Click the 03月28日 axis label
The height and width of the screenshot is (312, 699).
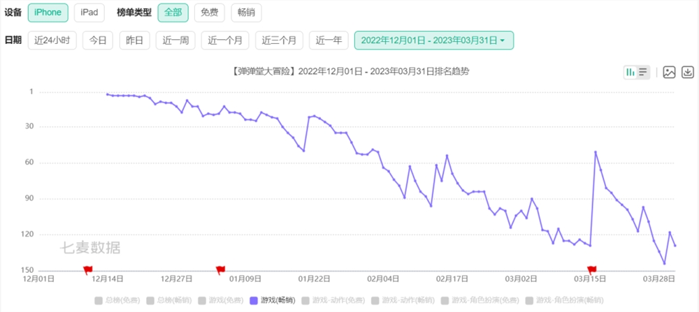click(x=659, y=279)
